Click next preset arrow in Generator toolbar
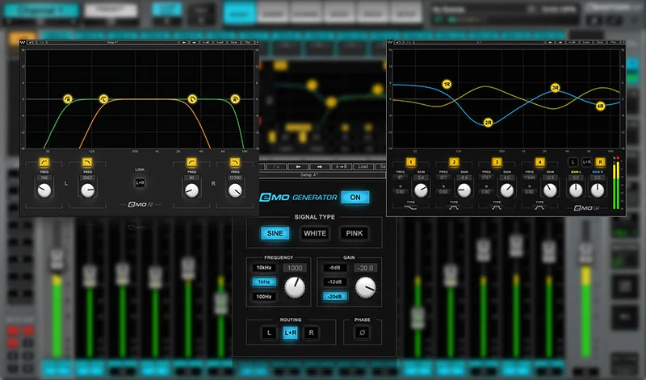This screenshot has height=380, width=646. click(320, 166)
